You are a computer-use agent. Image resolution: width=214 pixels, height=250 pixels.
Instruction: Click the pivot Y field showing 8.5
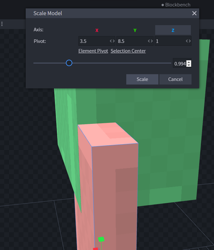tap(135, 41)
